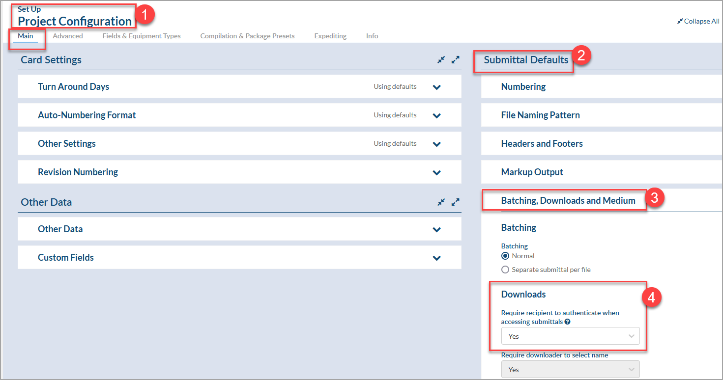Click Using defaults on Auto-Numbering Format

(x=395, y=115)
